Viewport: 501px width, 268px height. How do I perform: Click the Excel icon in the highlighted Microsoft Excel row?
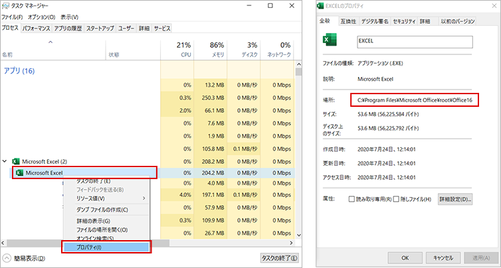[x=19, y=172]
